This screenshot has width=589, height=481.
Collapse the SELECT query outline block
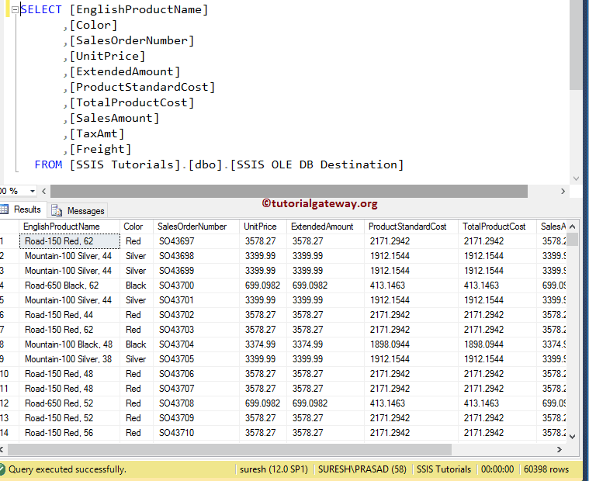click(x=15, y=10)
